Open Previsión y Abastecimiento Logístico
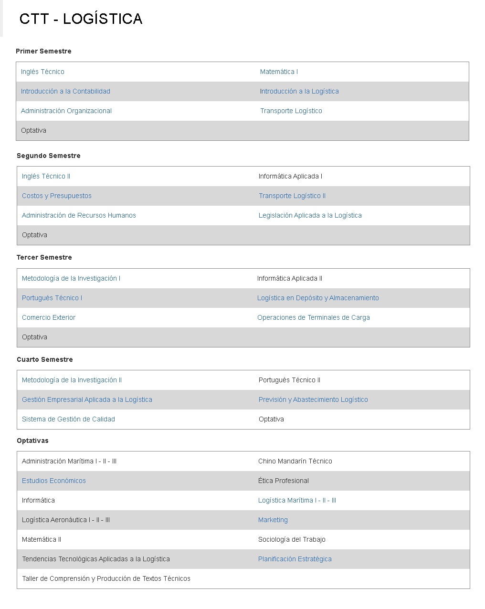485x609 pixels. pyautogui.click(x=313, y=399)
